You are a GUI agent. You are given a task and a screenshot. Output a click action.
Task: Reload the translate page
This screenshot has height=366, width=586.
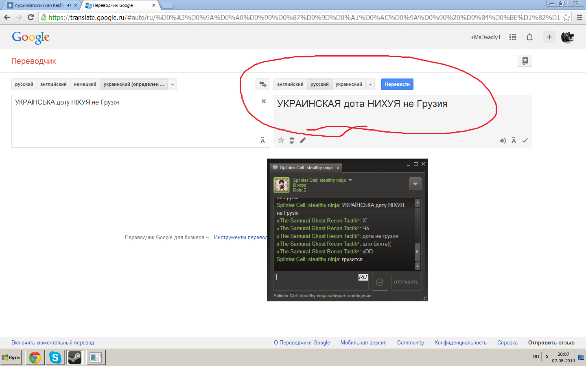[x=31, y=17]
